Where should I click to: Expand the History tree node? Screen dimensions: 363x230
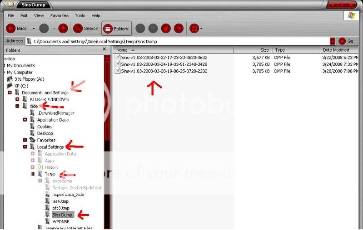click(33, 167)
